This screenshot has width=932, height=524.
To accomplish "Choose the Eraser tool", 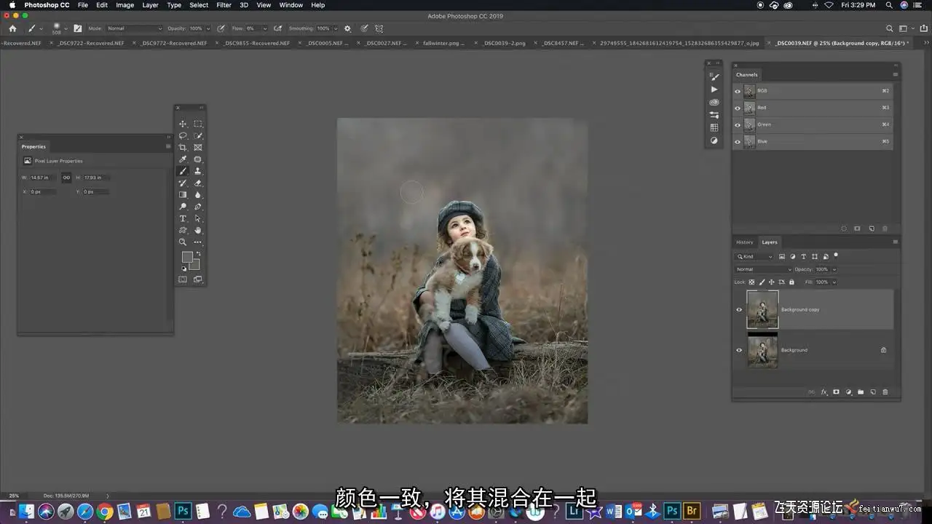I will (x=197, y=183).
